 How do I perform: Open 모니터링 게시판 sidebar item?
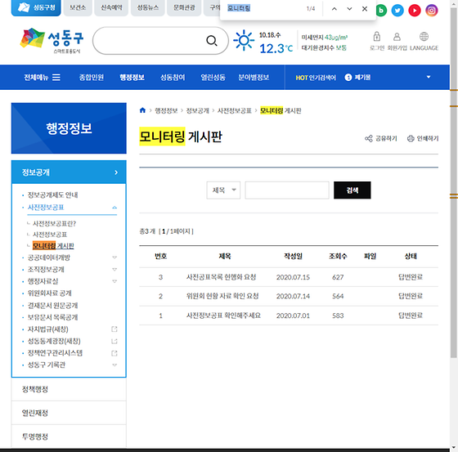pos(53,246)
